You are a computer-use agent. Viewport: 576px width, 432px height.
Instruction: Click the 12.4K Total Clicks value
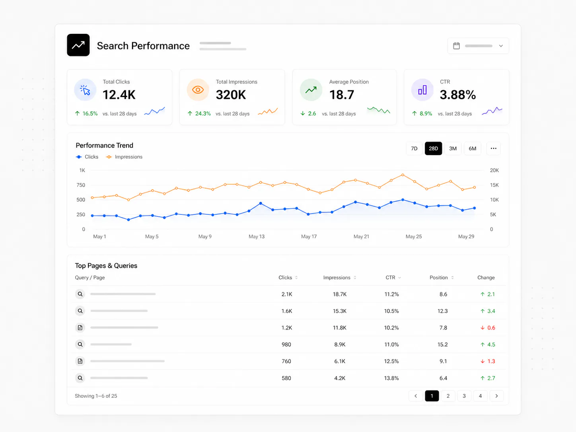click(x=119, y=95)
